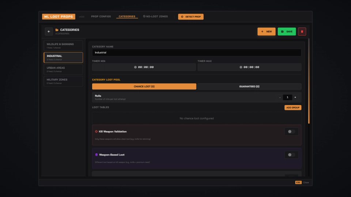Click the Rolls value field
This screenshot has height=197, width=351.
click(287, 97)
